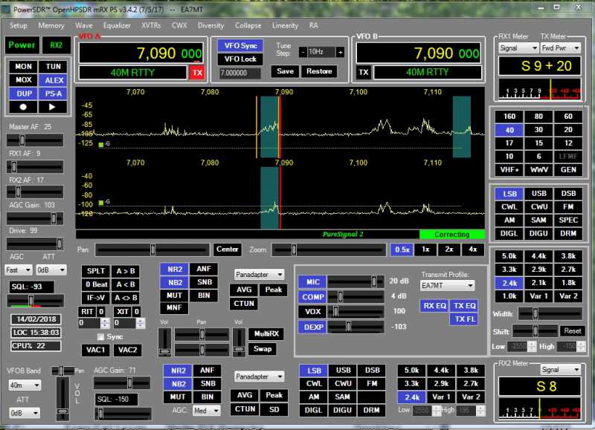Open the AGC Fast dropdown
This screenshot has height=430, width=595.
pyautogui.click(x=18, y=270)
